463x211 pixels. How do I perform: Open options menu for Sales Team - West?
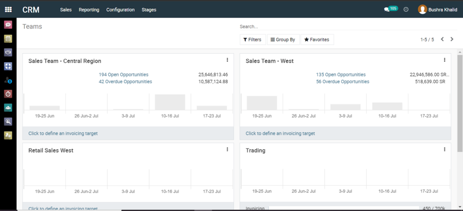[x=444, y=60]
